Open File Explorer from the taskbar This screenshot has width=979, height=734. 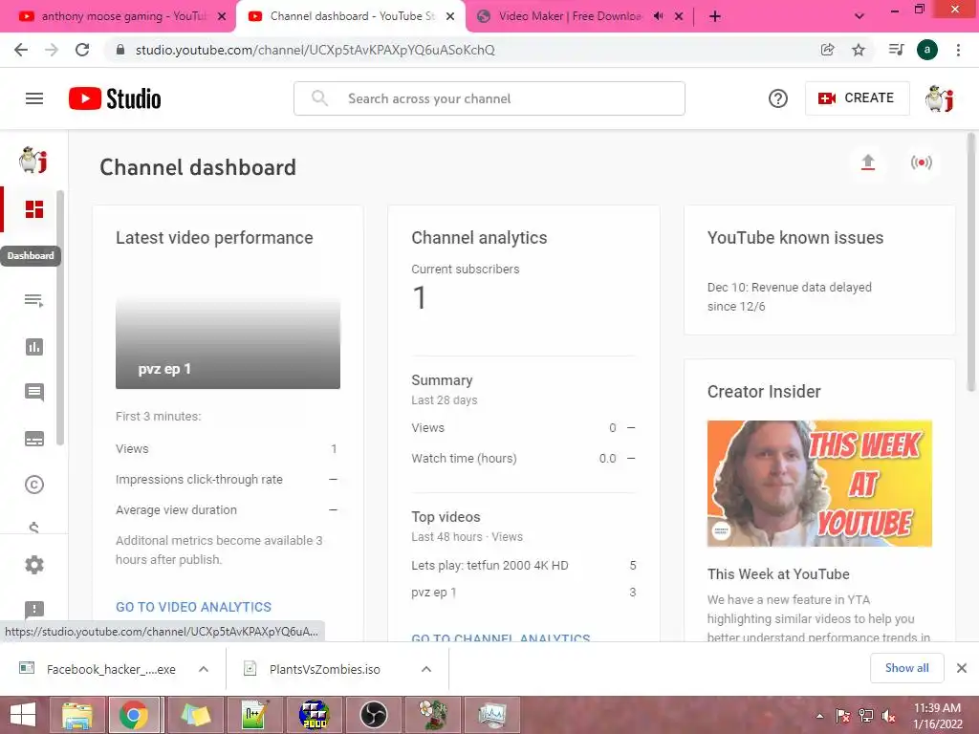[x=76, y=715]
